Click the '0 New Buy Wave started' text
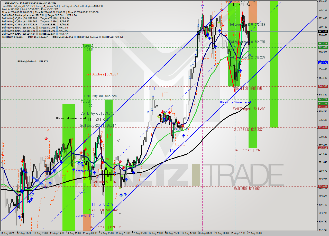 (235, 102)
